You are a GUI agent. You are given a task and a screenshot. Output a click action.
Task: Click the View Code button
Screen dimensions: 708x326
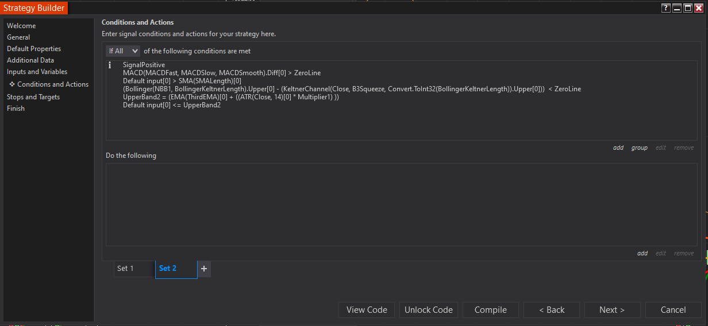pyautogui.click(x=367, y=310)
